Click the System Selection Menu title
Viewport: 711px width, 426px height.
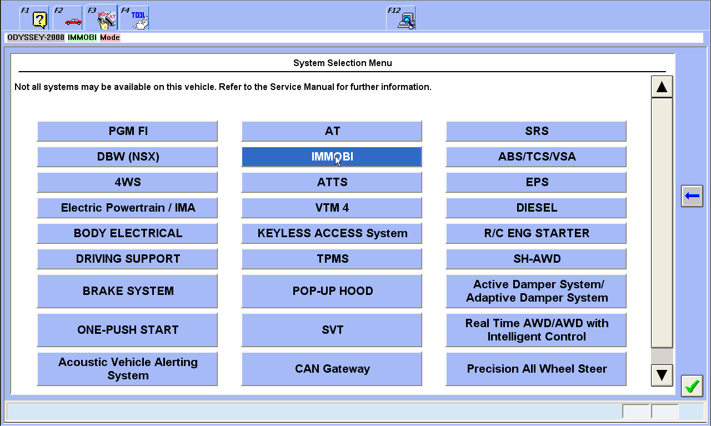click(343, 63)
